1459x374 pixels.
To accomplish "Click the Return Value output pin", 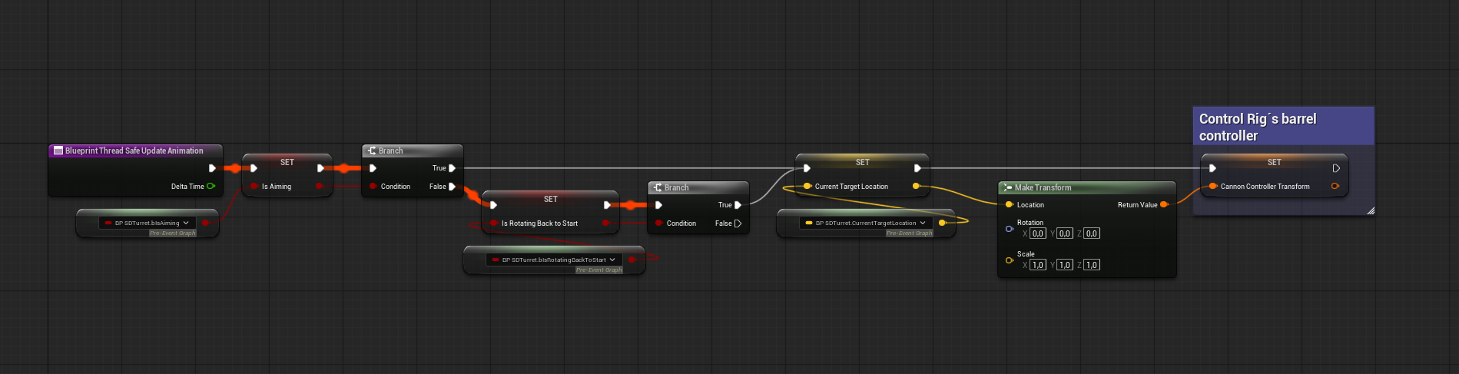I will click(x=1164, y=204).
